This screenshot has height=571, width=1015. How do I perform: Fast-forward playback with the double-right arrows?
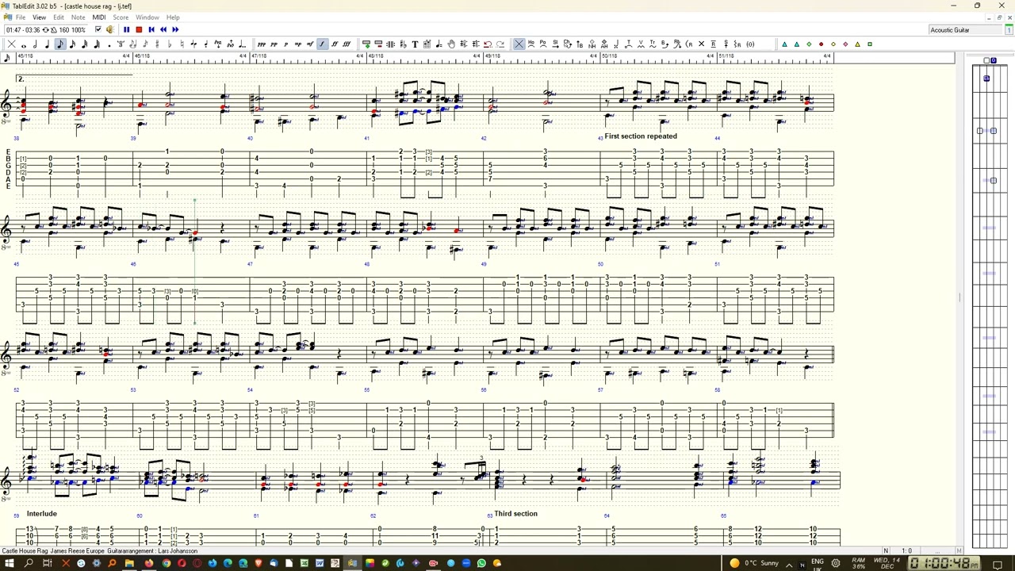(x=175, y=30)
